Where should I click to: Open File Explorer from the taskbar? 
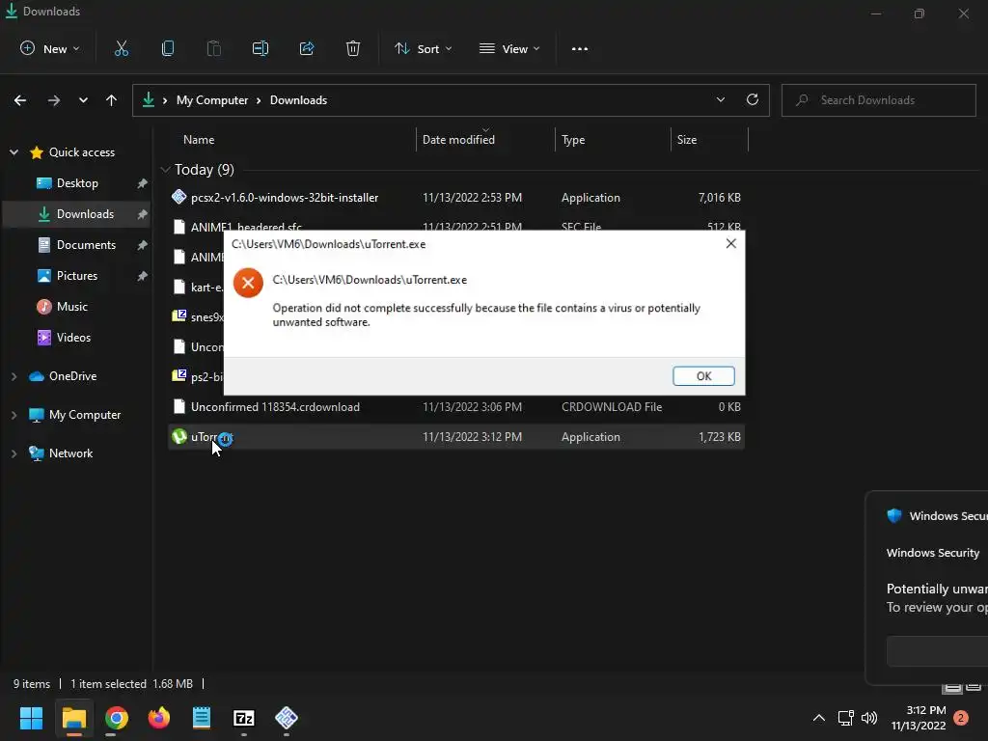(x=73, y=718)
